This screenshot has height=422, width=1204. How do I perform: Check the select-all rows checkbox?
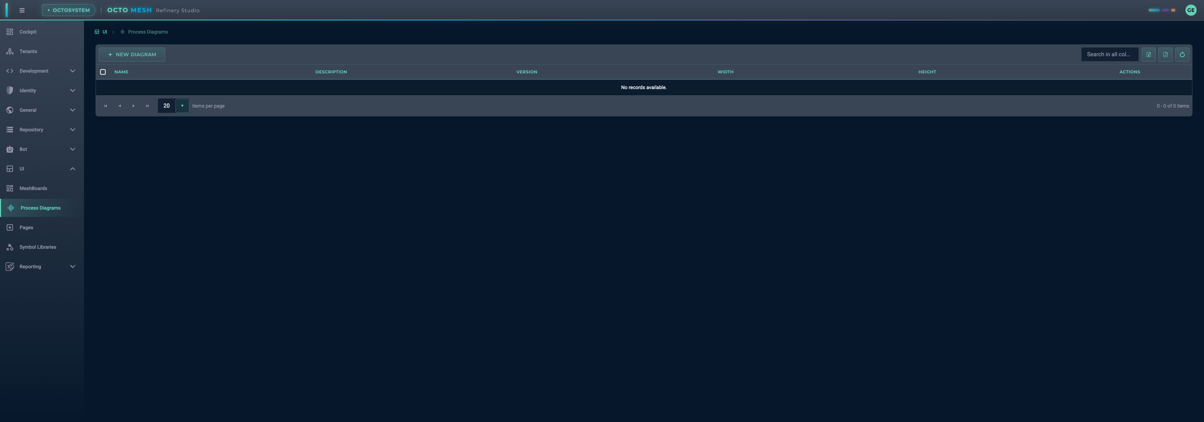click(103, 72)
